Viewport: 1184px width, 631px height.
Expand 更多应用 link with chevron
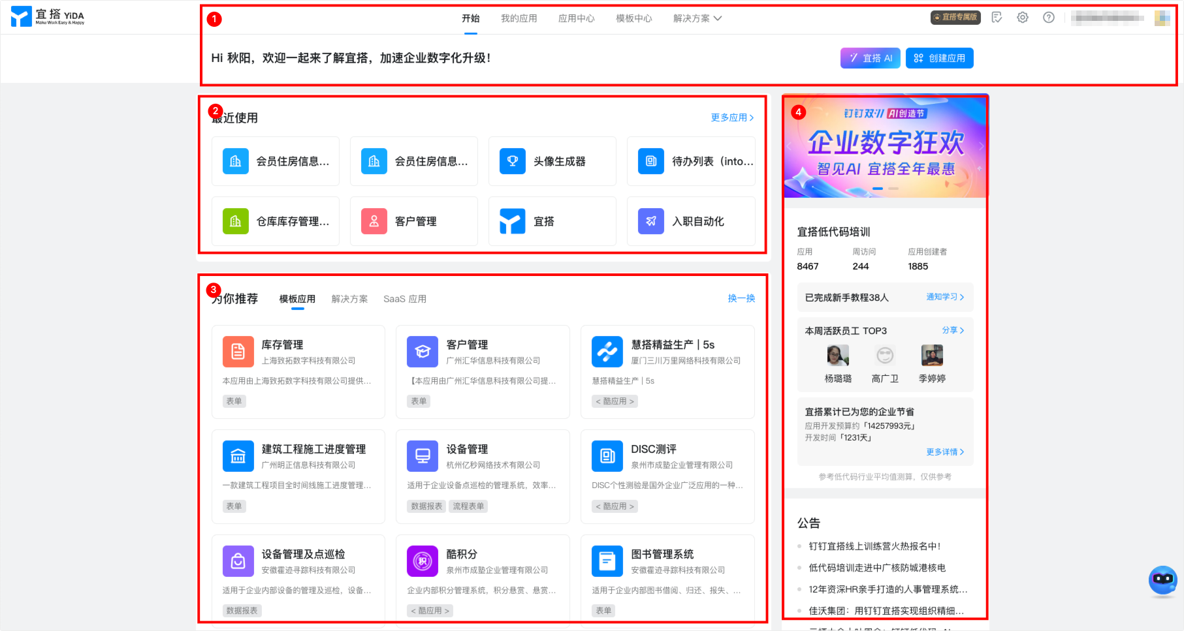733,117
